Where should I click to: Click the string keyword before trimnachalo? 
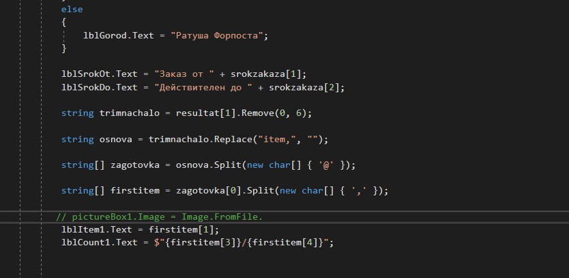(78, 113)
